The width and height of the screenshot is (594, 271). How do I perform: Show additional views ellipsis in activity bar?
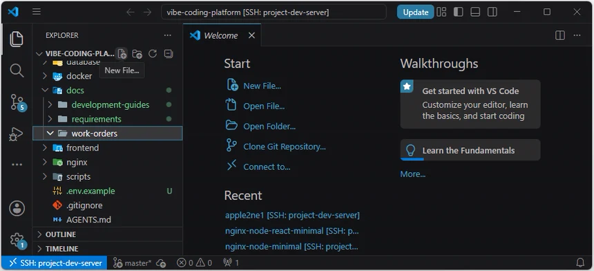pyautogui.click(x=17, y=165)
